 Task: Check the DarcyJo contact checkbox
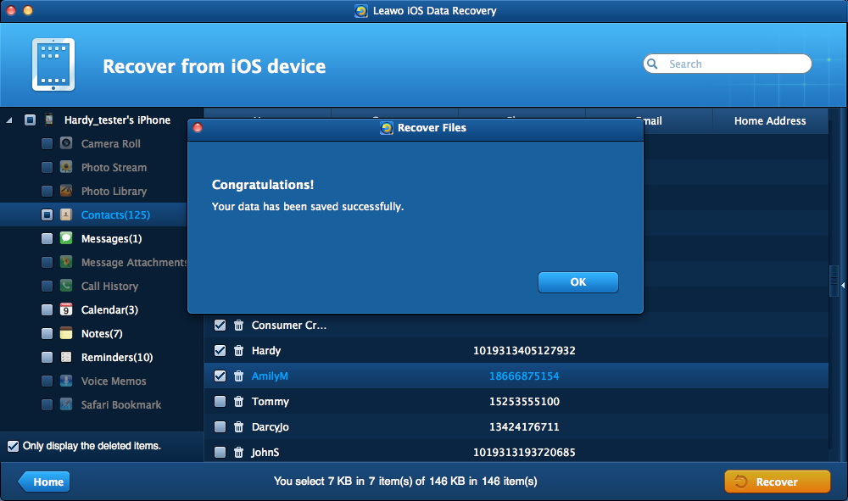click(220, 427)
